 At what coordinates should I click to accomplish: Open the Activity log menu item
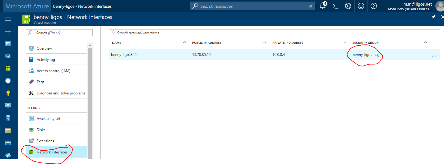tap(57, 59)
